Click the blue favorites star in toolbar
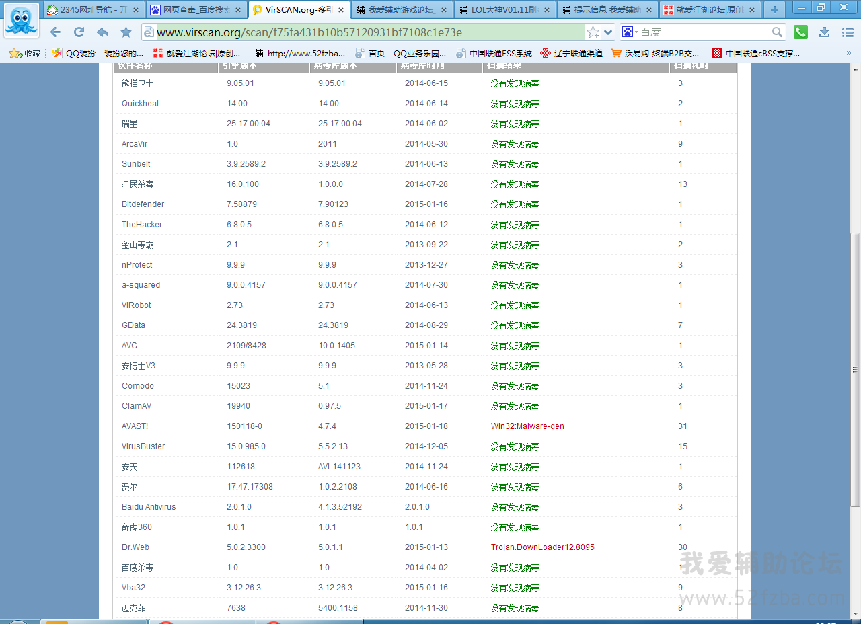 click(x=126, y=32)
